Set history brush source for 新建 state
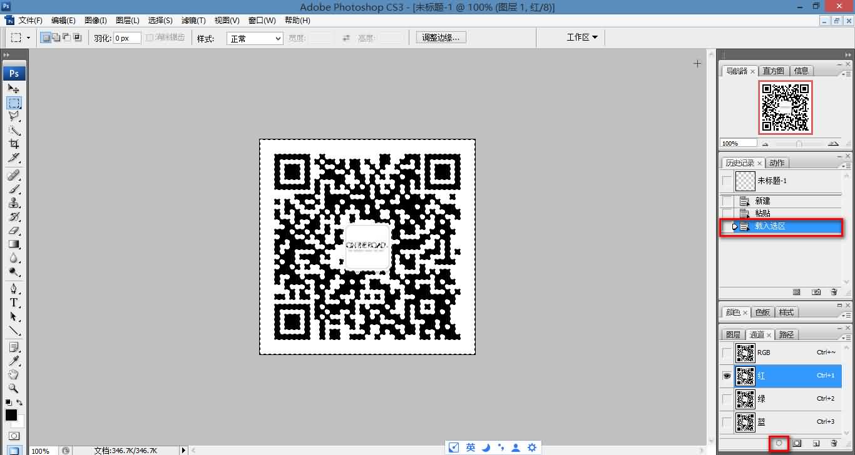The width and height of the screenshot is (855, 455). tap(726, 201)
